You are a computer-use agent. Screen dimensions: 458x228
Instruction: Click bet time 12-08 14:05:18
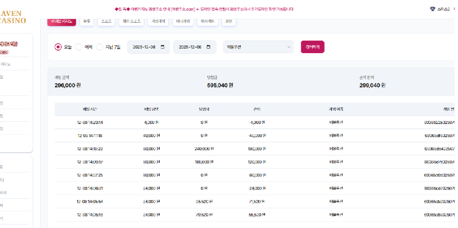coord(90,215)
